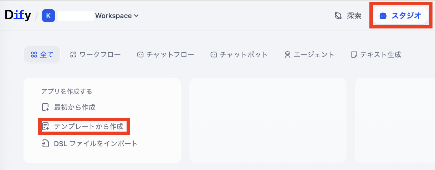Select the 全て (All) filter tab
Viewport: 435px width, 170px height.
42,55
